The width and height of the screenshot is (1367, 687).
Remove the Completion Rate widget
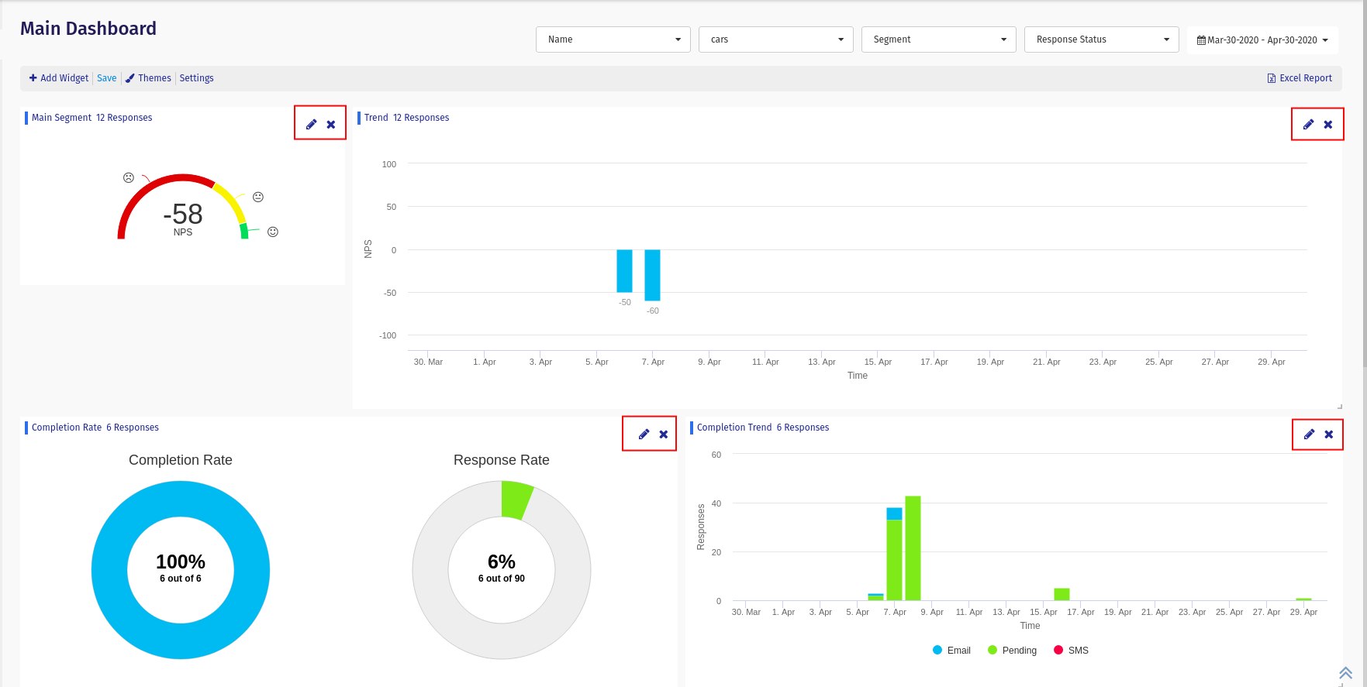664,435
